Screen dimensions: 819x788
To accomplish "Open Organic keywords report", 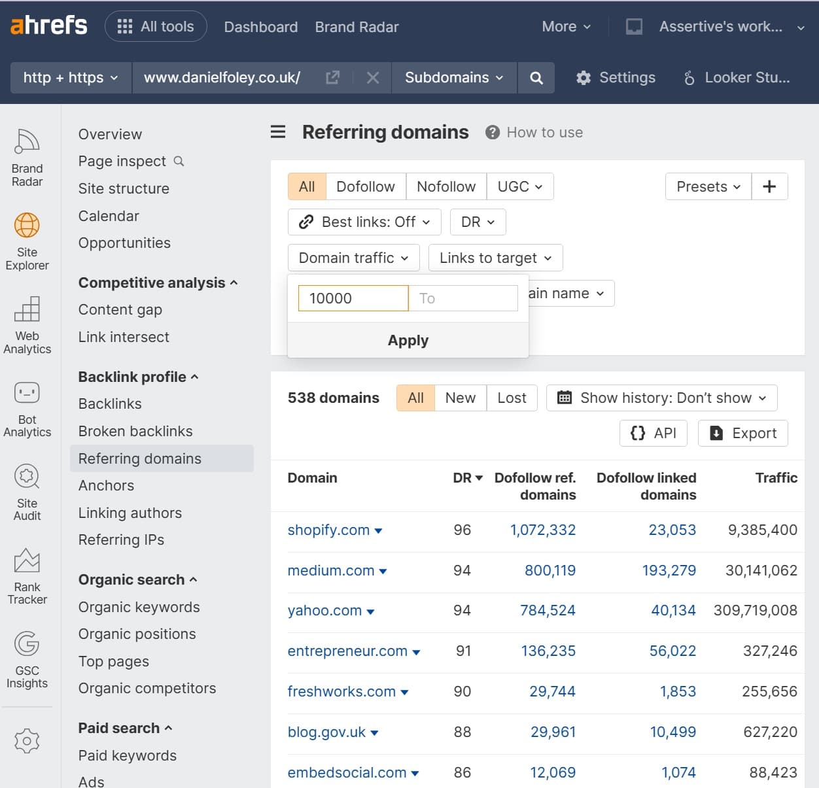I will coord(139,607).
